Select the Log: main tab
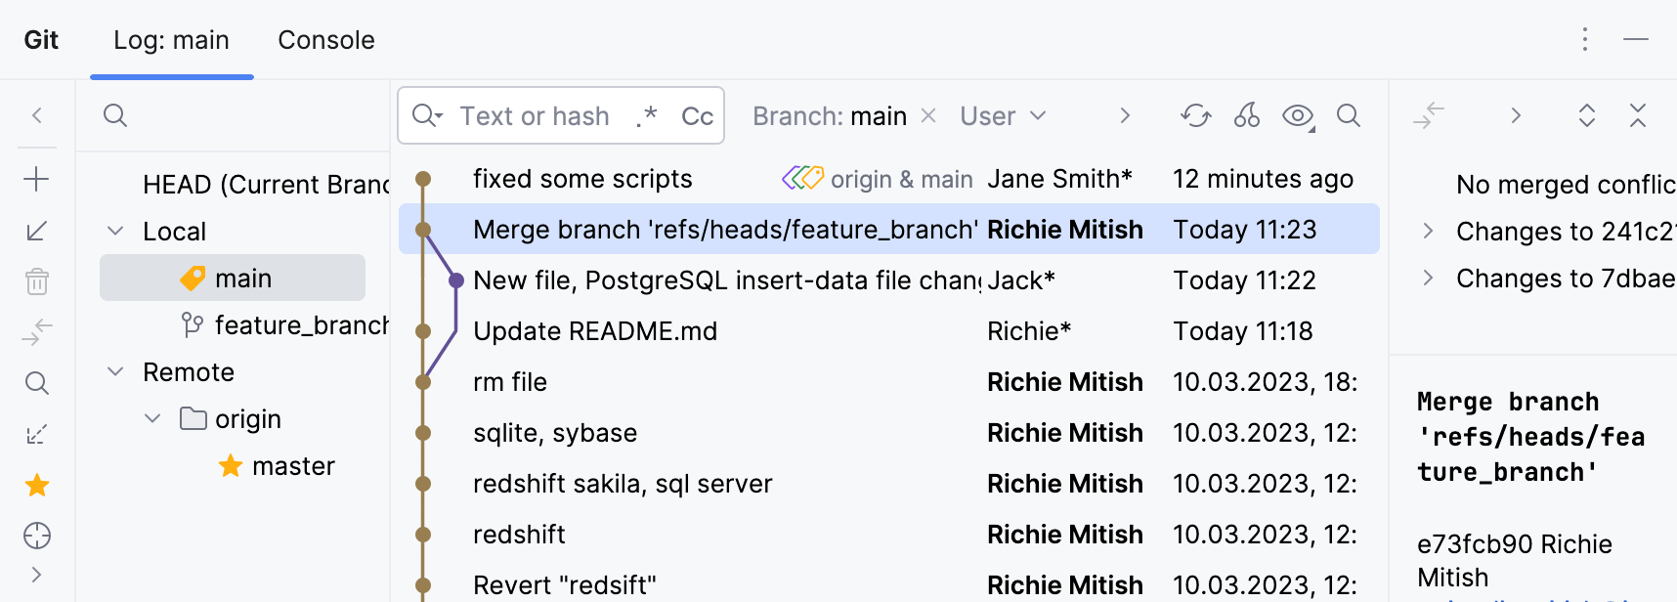 [171, 40]
